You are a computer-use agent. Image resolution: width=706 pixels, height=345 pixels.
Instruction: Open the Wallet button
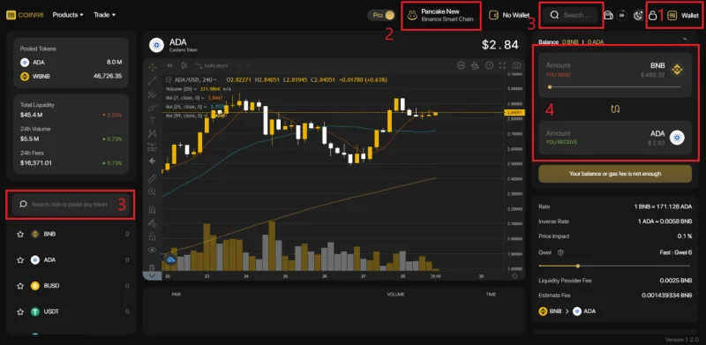(683, 15)
